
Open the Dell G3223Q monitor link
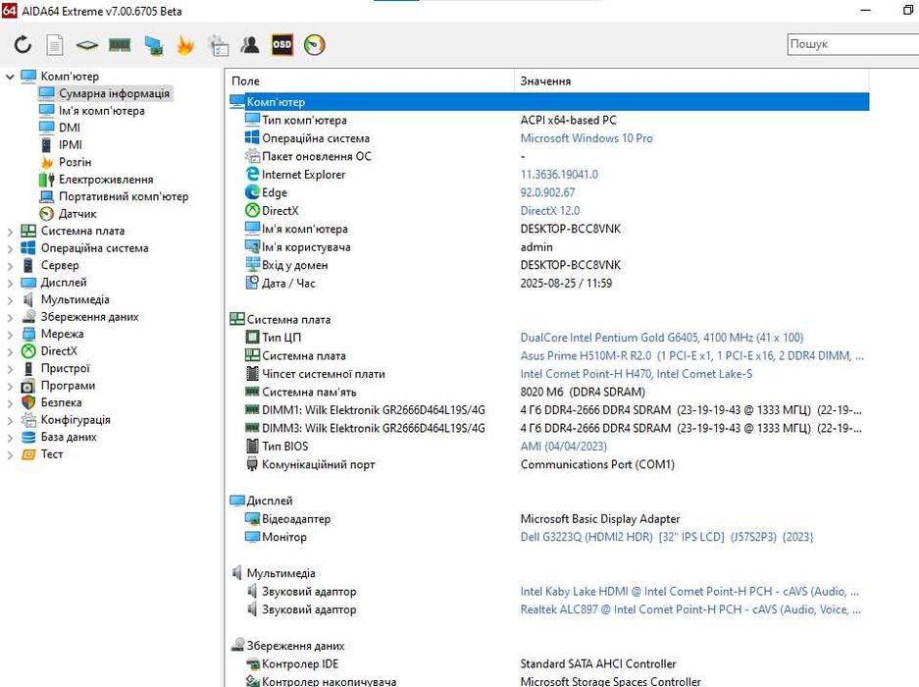click(x=666, y=537)
